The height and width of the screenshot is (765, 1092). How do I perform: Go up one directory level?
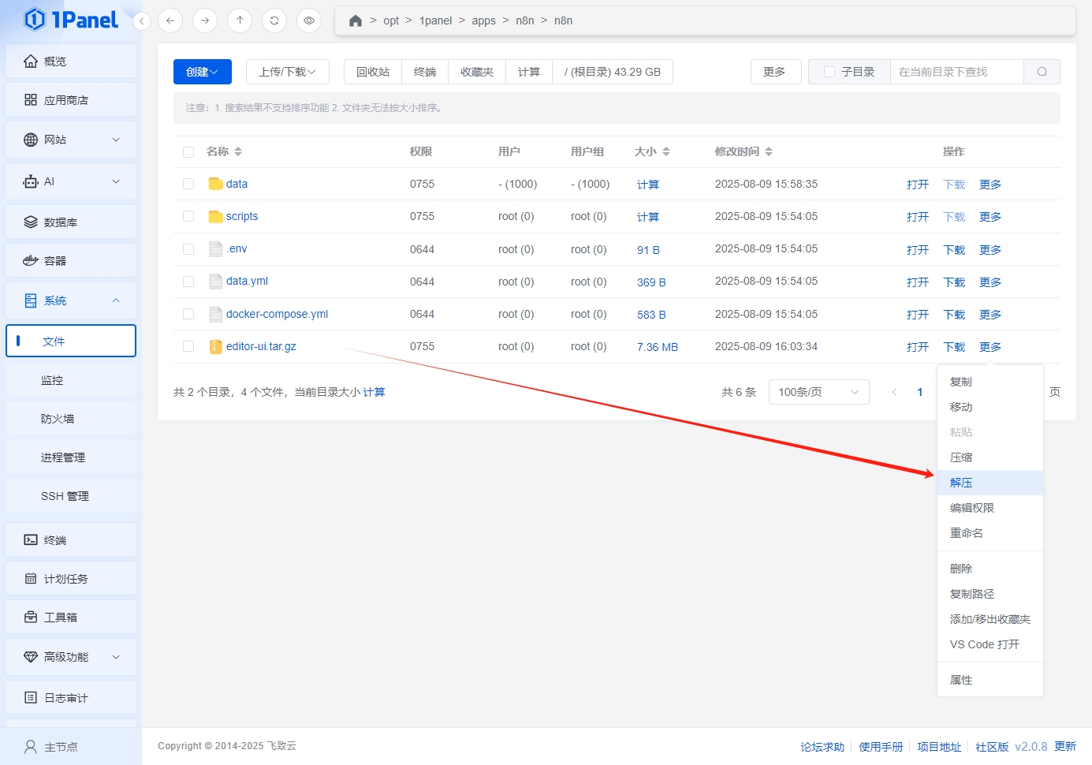point(240,21)
